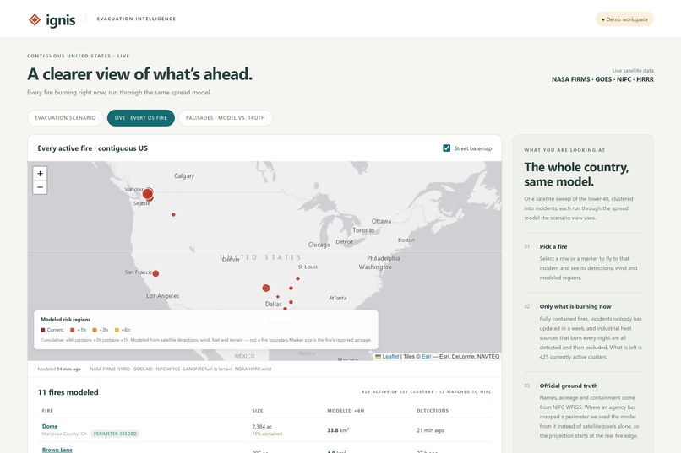
Task: Select the fire marker near San Francisco
Action: (x=155, y=273)
